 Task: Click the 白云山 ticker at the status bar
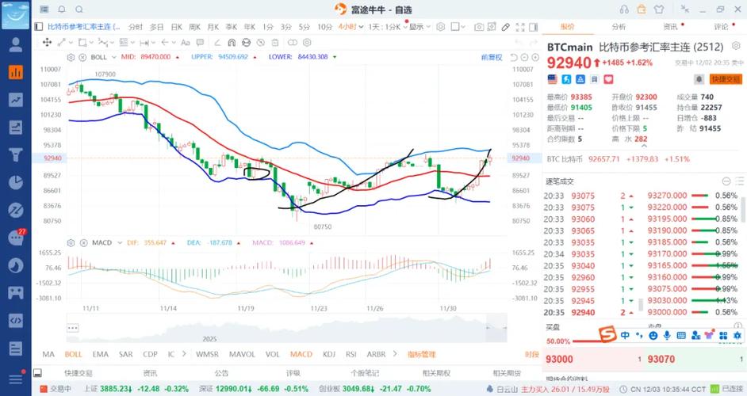pos(507,389)
